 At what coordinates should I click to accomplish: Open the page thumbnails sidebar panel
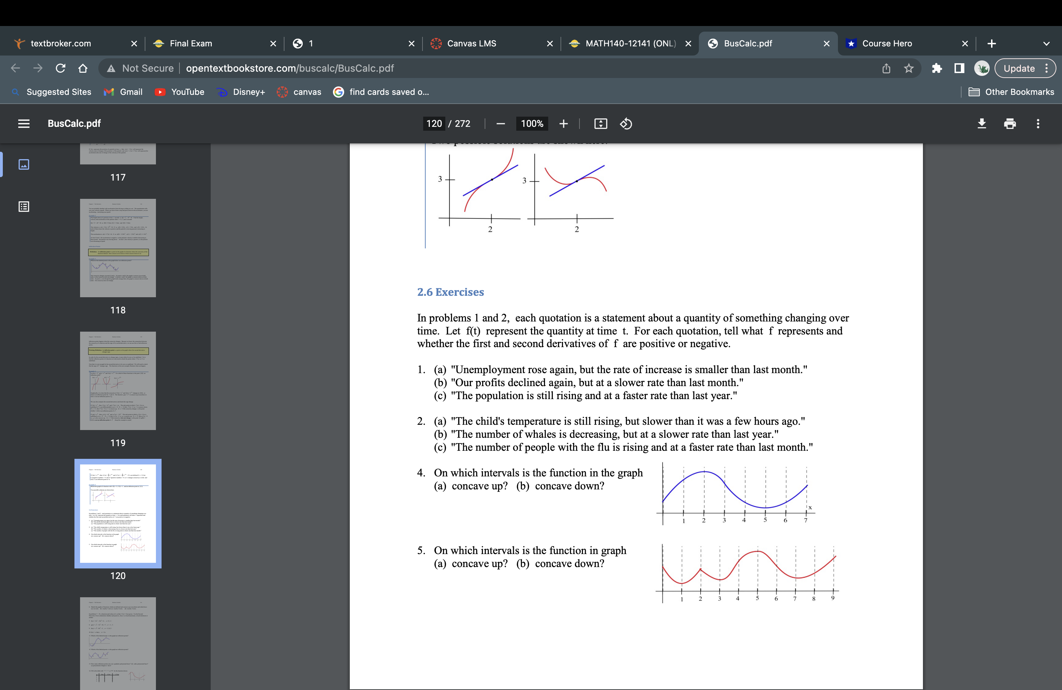(24, 164)
